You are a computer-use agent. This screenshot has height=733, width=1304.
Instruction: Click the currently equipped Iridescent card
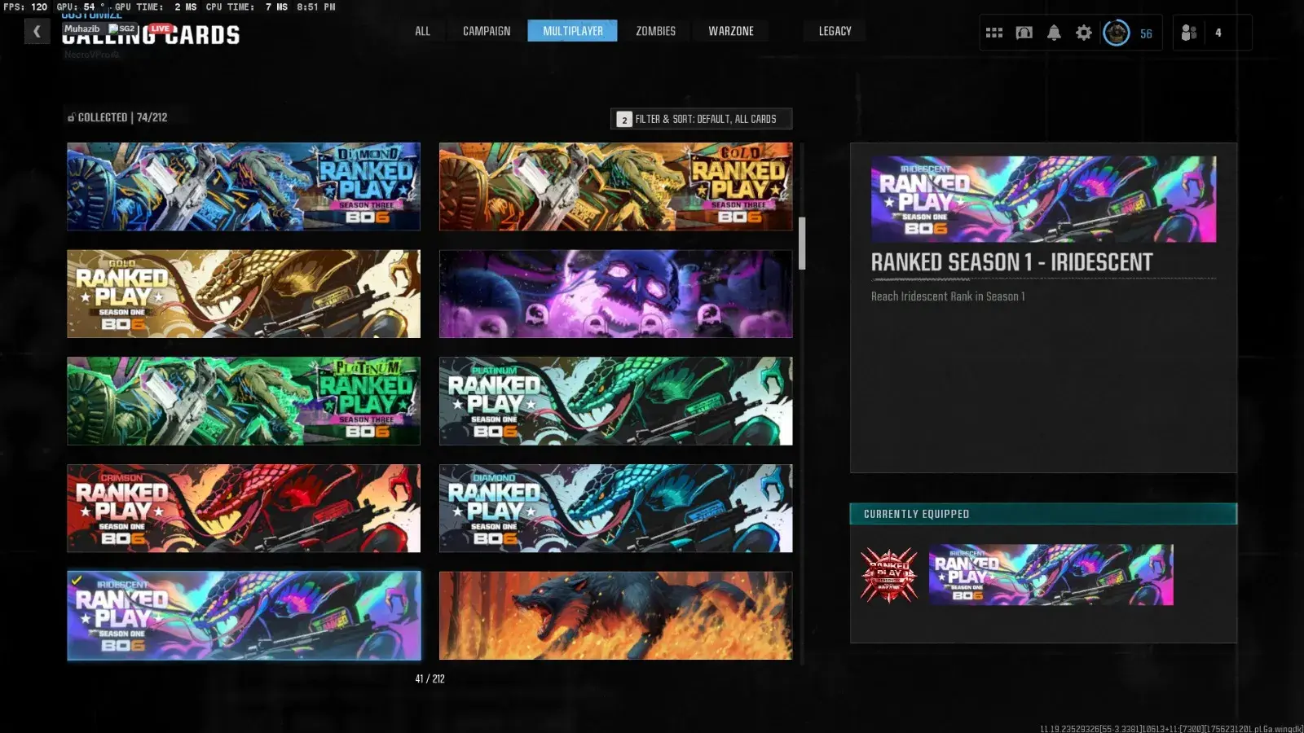point(1051,575)
